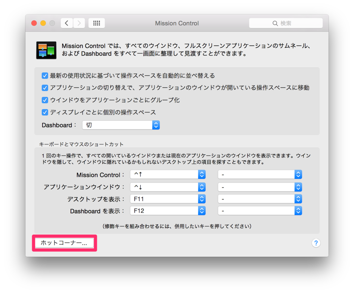Show all preferences grid icon
The image size is (354, 293).
(97, 23)
